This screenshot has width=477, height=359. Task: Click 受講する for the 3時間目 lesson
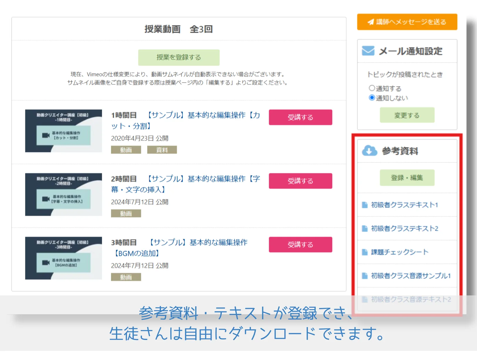pyautogui.click(x=300, y=244)
